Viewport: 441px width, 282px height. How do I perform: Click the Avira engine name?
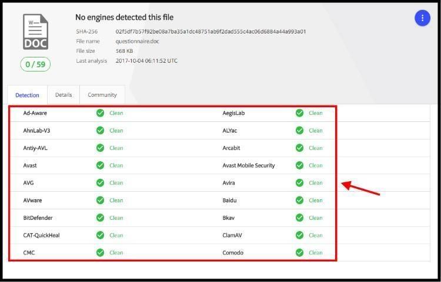229,183
